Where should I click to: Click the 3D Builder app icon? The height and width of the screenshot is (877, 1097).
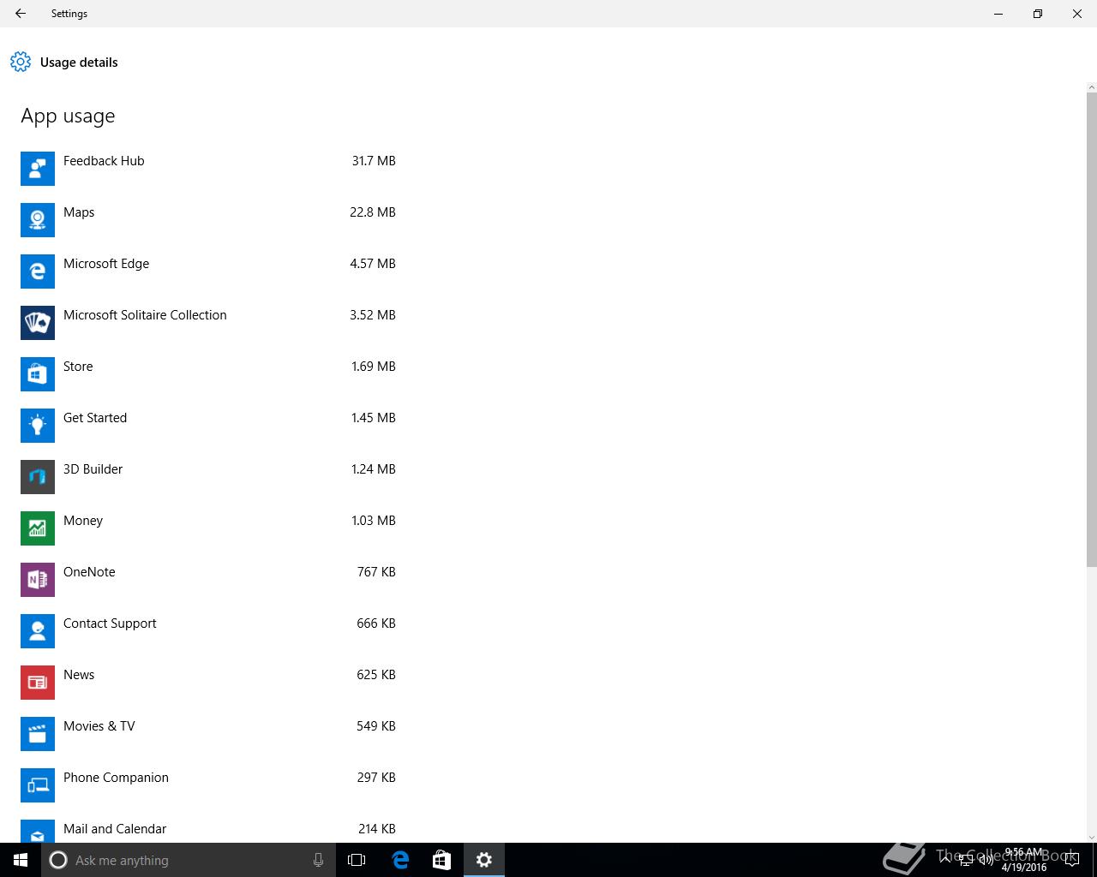[x=38, y=477]
